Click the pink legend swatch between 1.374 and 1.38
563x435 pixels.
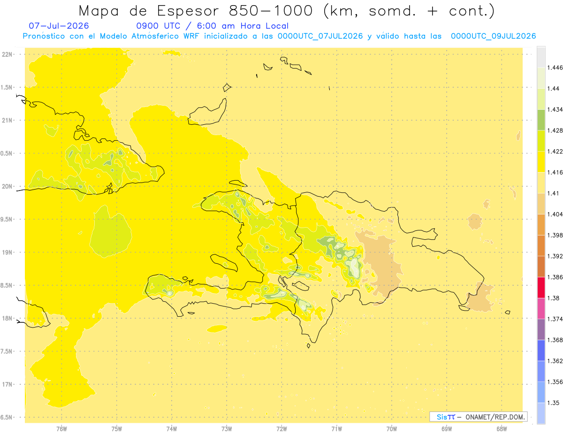541,308
